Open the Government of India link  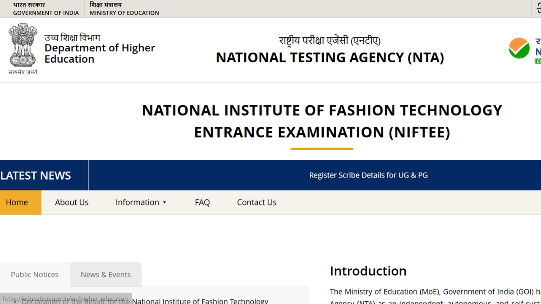46,9
